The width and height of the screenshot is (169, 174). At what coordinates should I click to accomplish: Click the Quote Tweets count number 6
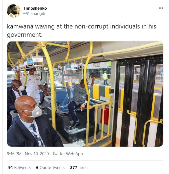click(x=37, y=168)
